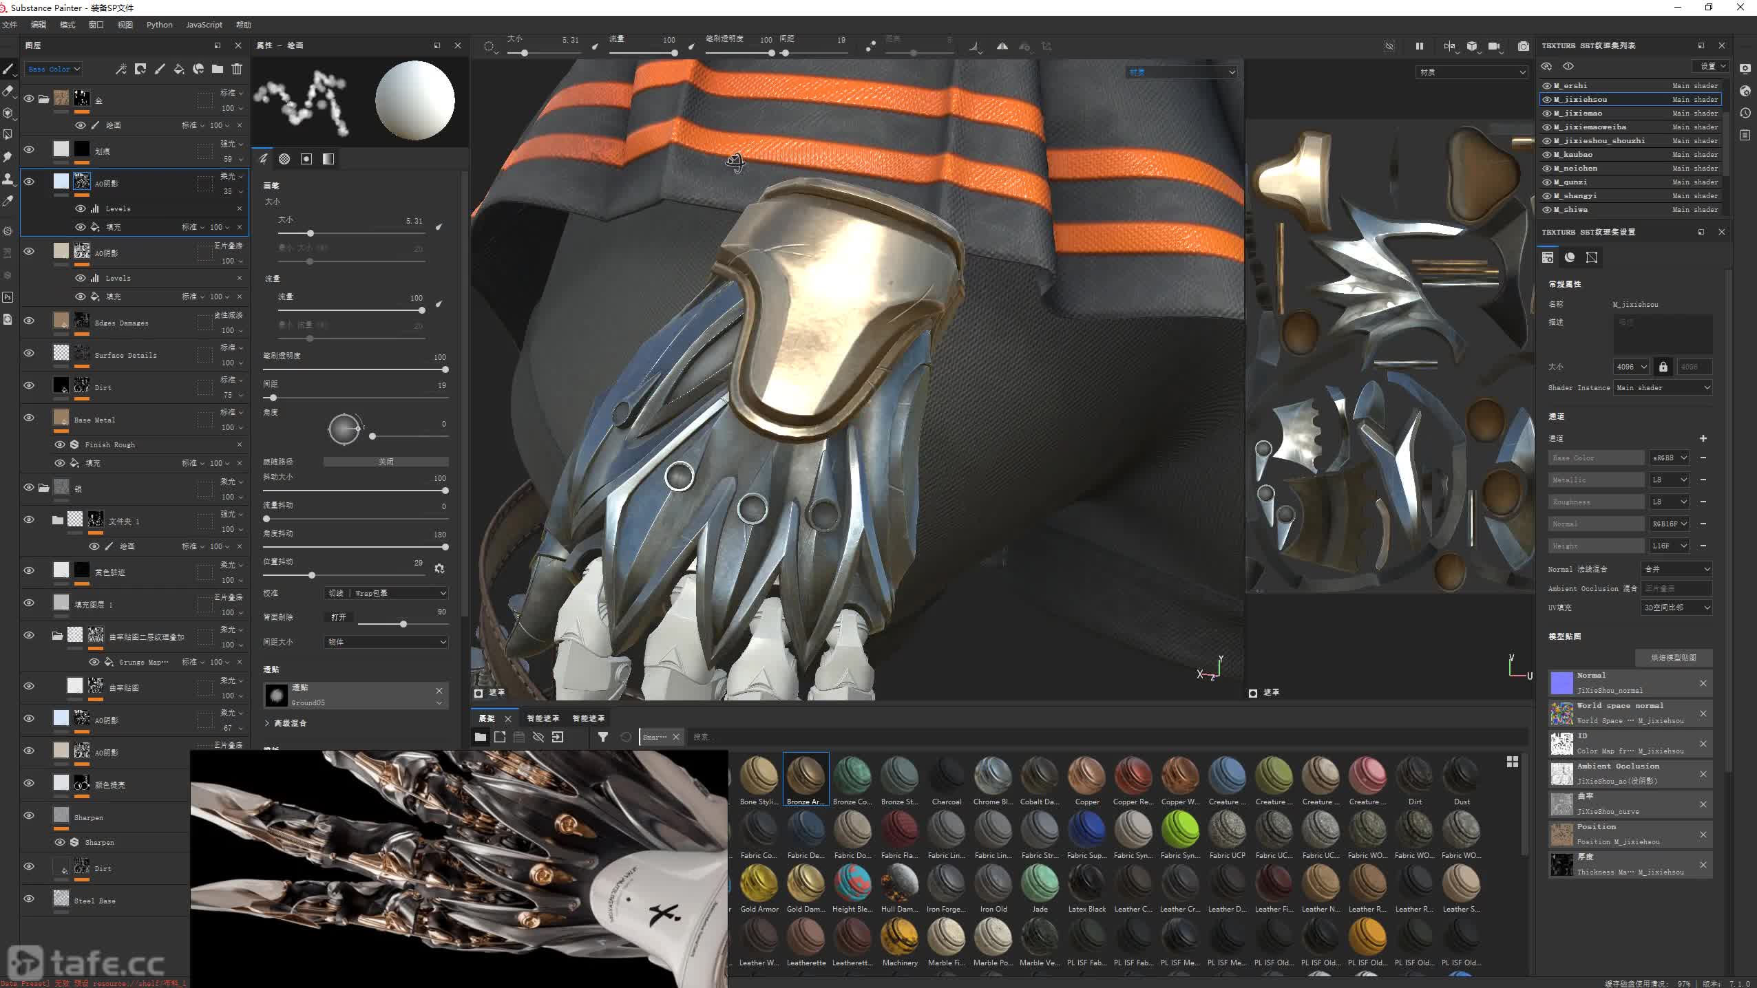The width and height of the screenshot is (1757, 988).
Task: Open the 间距大小 物体 dropdown
Action: click(386, 642)
